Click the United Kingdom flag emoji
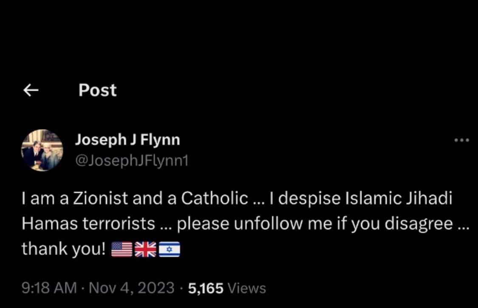 (x=145, y=249)
